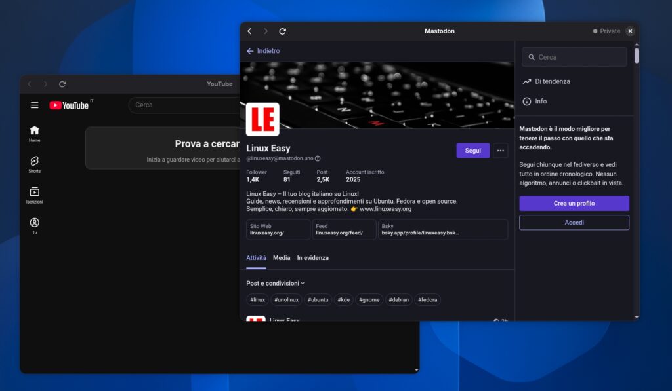This screenshot has height=391, width=672.
Task: Click the magnifier icon in Mastodon search
Action: tap(532, 57)
